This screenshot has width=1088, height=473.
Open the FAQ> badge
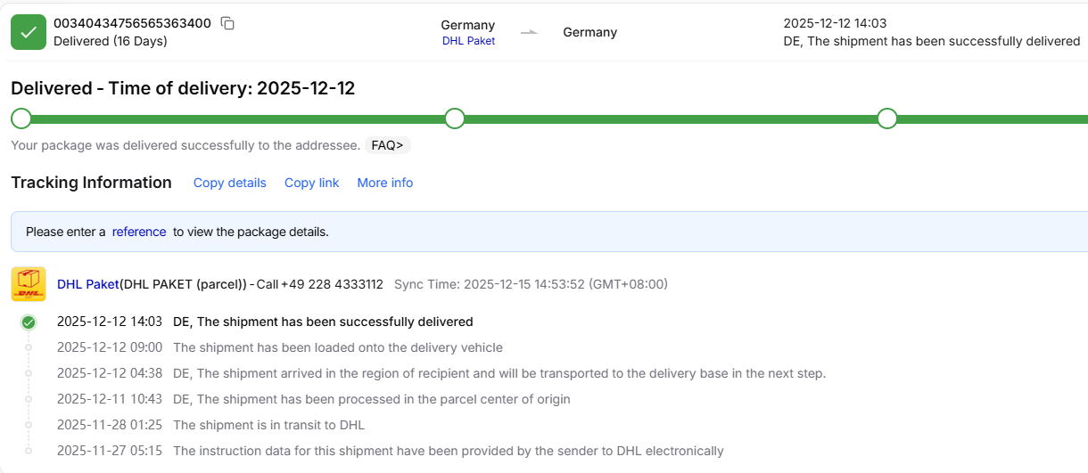(x=387, y=145)
